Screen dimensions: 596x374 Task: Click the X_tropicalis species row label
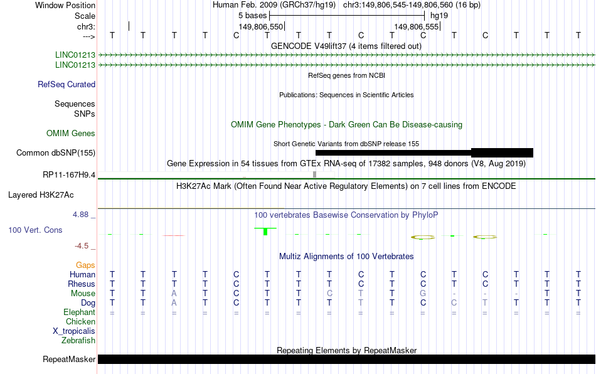(x=74, y=331)
